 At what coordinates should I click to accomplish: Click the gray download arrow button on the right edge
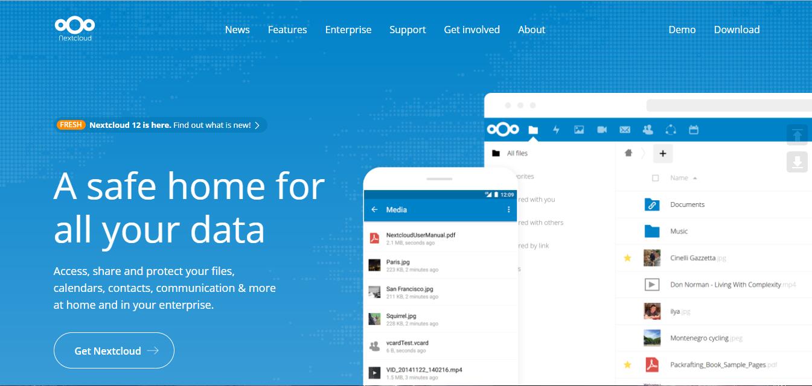pos(797,162)
